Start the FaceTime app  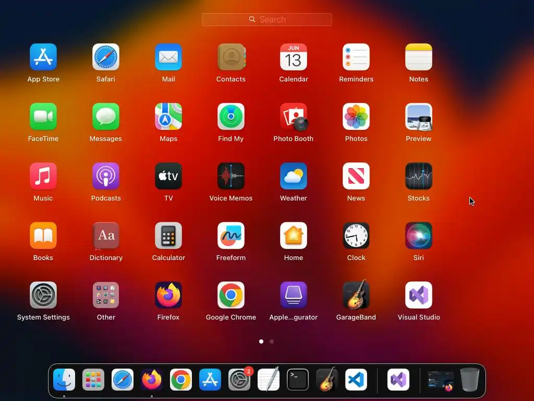[x=43, y=116]
